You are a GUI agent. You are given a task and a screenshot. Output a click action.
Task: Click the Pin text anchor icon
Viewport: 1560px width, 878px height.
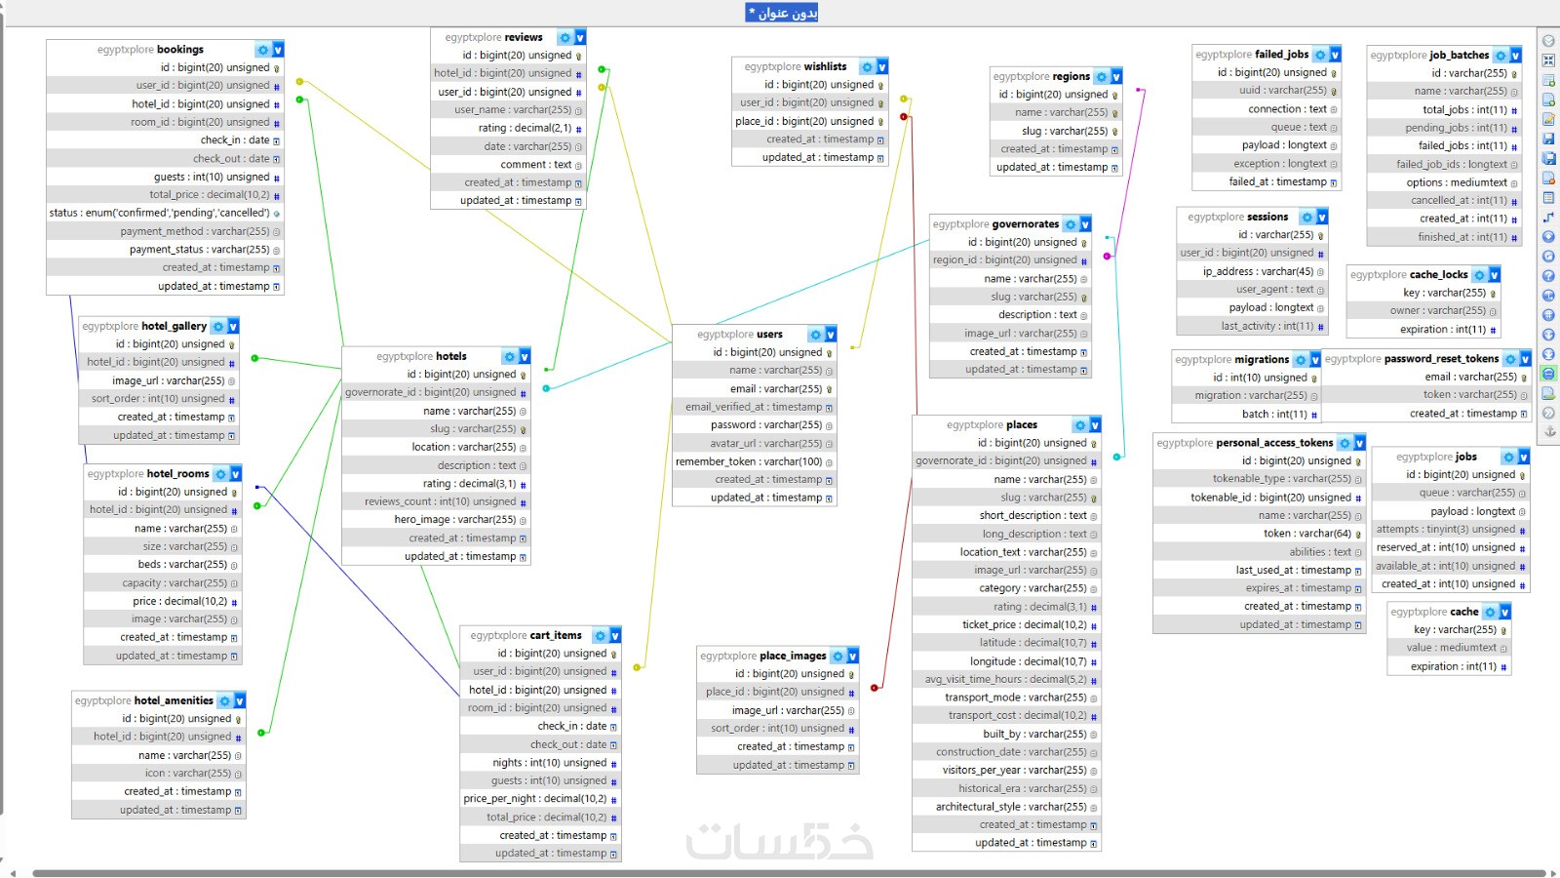click(1548, 431)
